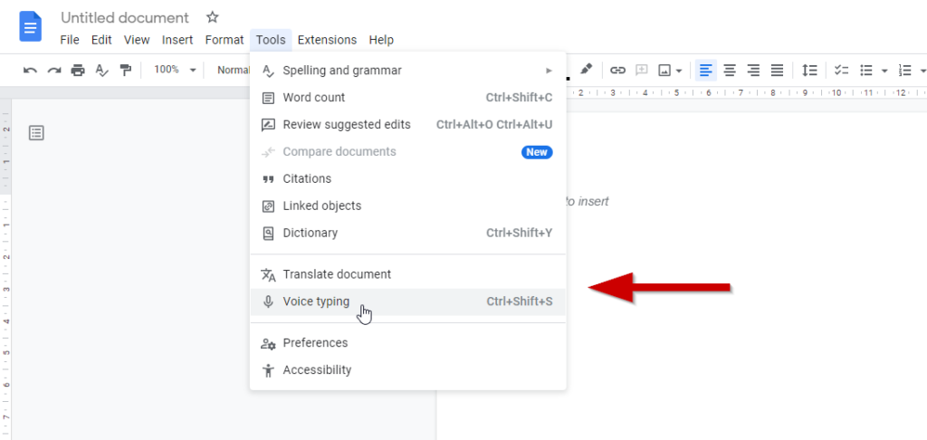Click the Insert image icon
Viewport: 927px width, 440px height.
[665, 71]
